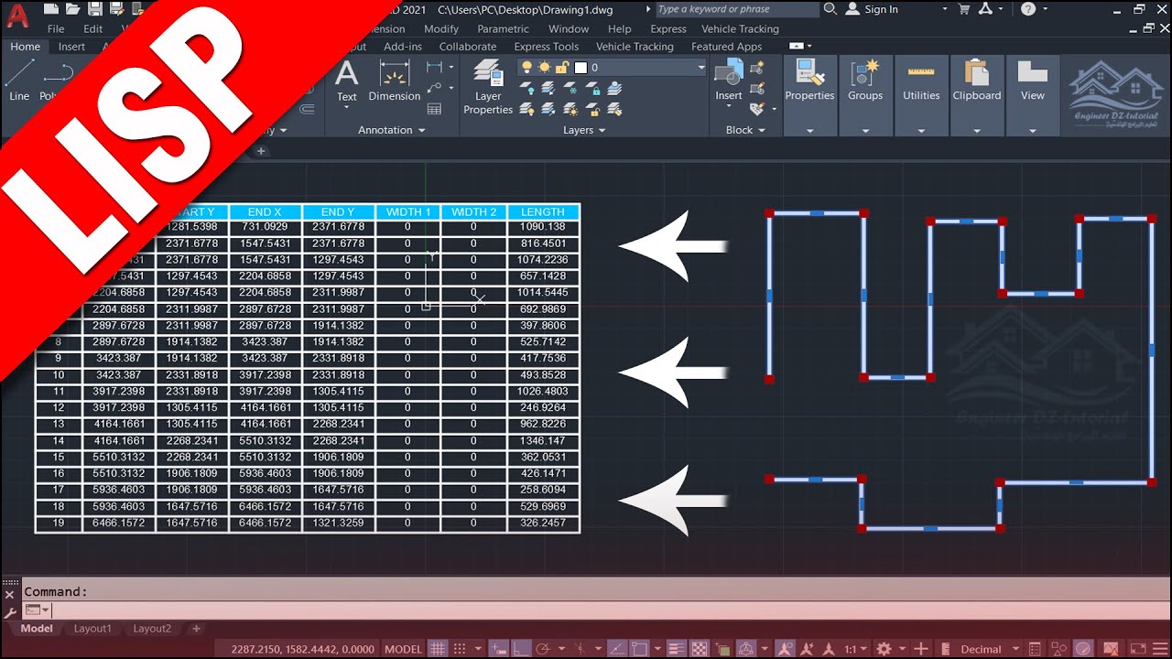Click the Block Editor icon
Image resolution: width=1172 pixels, height=659 pixels.
pos(757,88)
